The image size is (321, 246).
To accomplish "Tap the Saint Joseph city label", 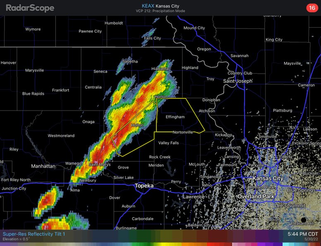I will tap(237, 81).
